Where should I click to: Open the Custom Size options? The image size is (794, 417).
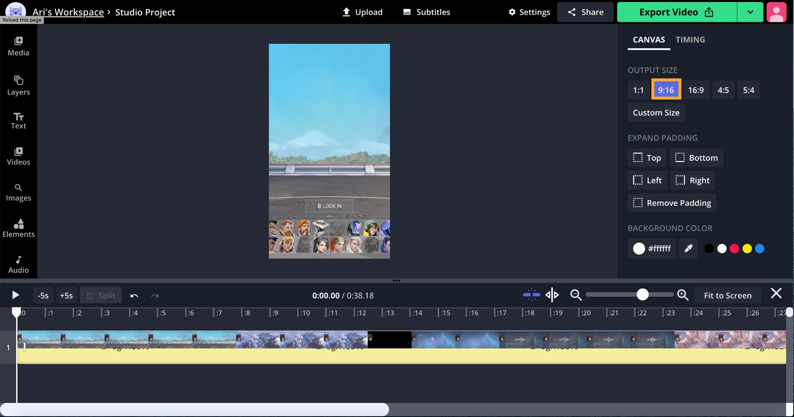(656, 113)
